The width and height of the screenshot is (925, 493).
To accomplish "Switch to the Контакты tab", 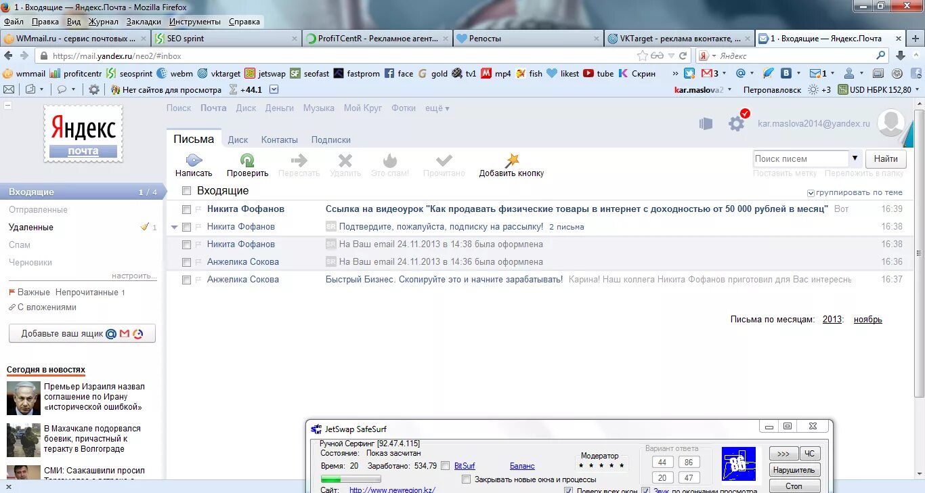I will coord(280,140).
